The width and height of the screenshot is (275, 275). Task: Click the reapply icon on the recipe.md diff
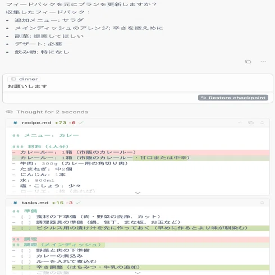(x=262, y=123)
